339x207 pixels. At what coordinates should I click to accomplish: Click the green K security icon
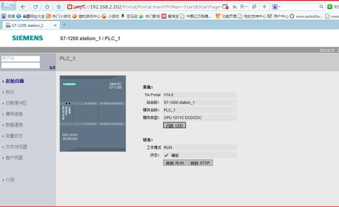(330, 7)
